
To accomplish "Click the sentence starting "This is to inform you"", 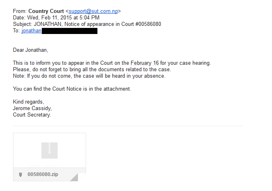I will pyautogui.click(x=112, y=63).
